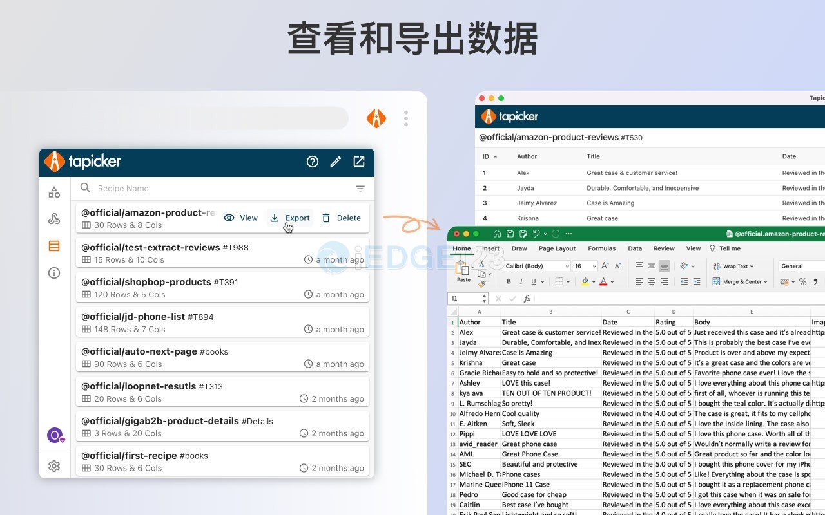Click the fx insert function icon
Image resolution: width=825 pixels, height=515 pixels.
click(527, 299)
